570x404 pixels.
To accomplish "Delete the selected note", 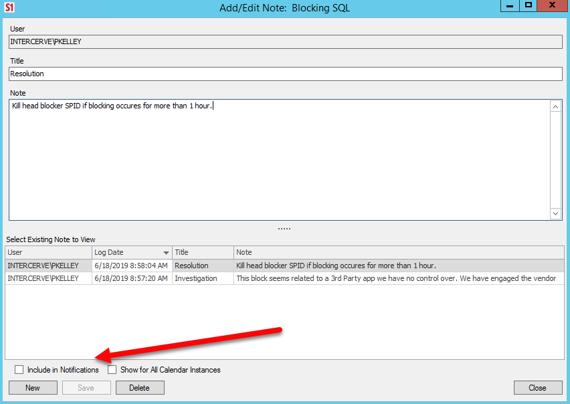I will pyautogui.click(x=140, y=388).
